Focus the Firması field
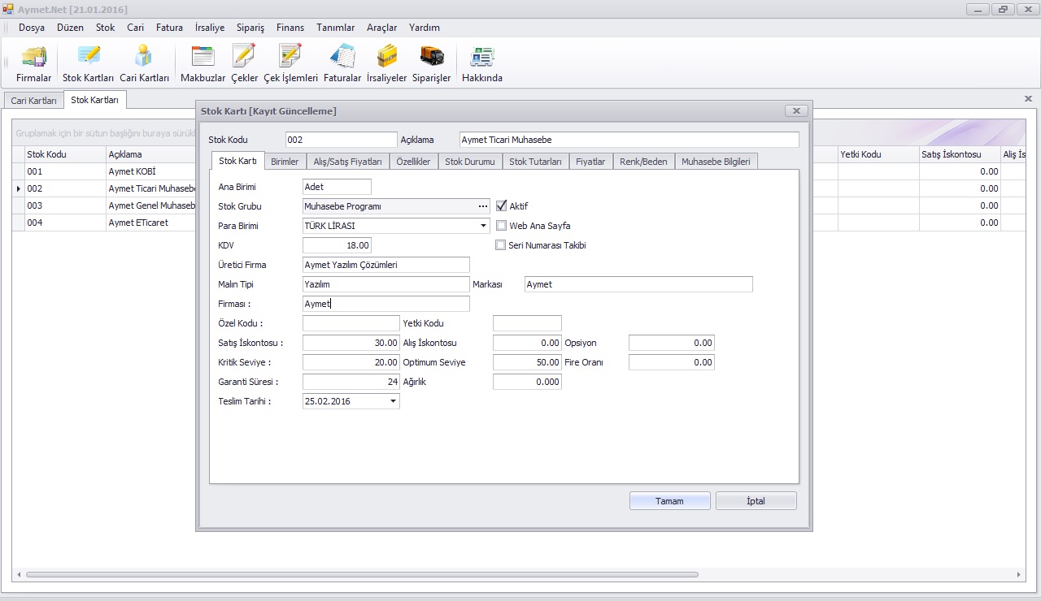This screenshot has height=601, width=1041. pos(386,304)
